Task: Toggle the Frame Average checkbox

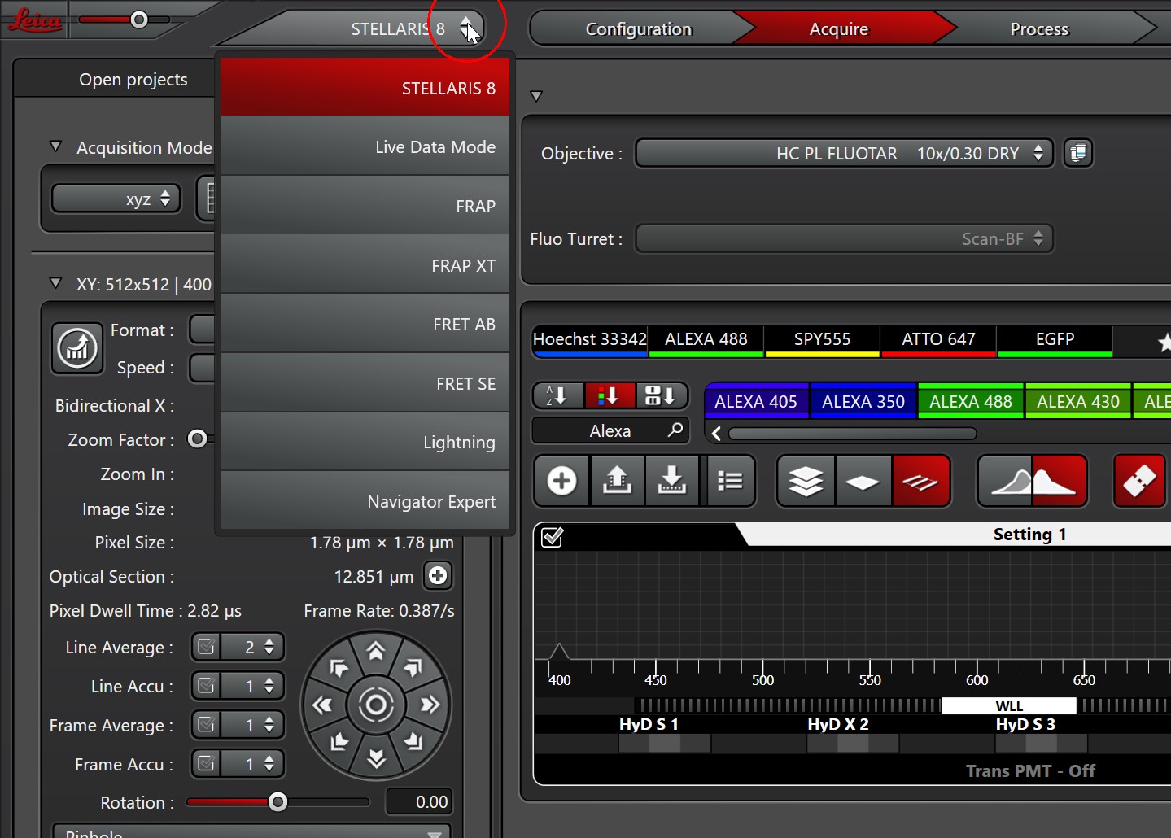Action: [x=207, y=724]
